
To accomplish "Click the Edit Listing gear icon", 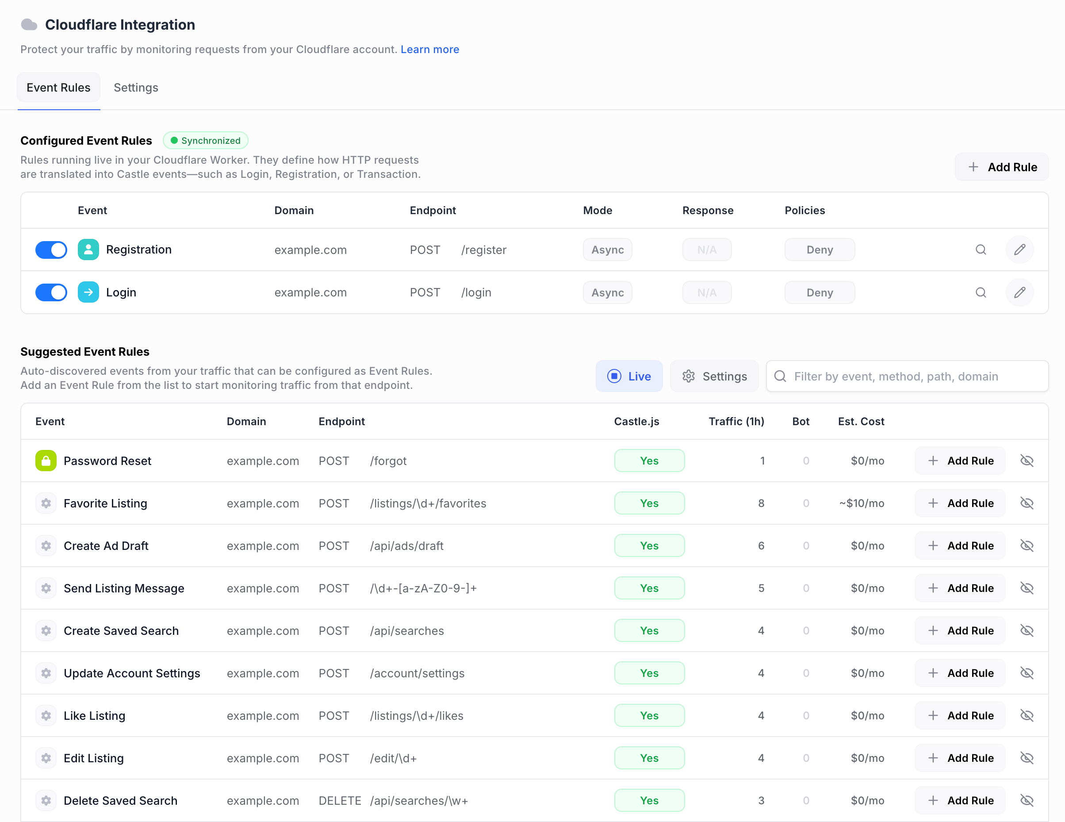I will (x=46, y=757).
